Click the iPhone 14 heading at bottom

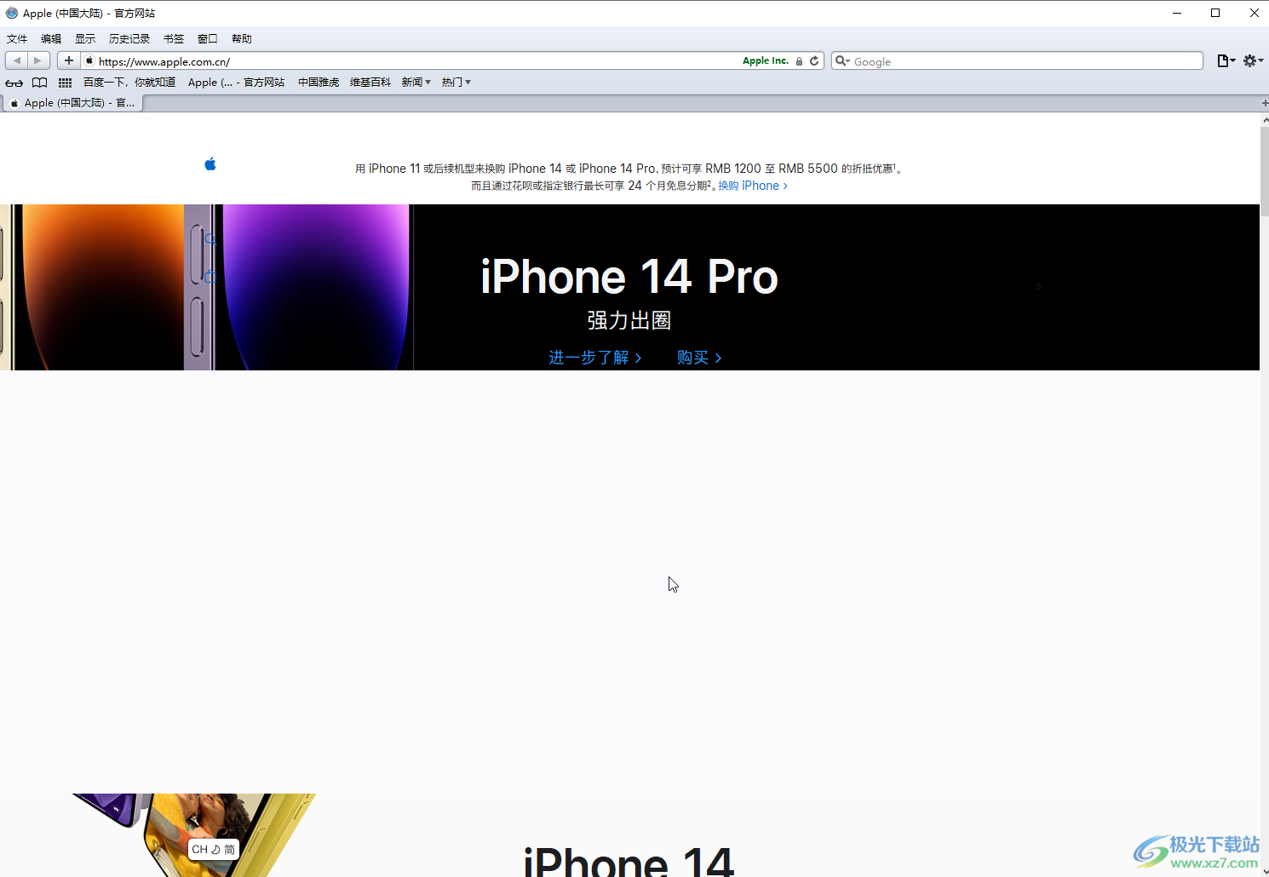(629, 862)
